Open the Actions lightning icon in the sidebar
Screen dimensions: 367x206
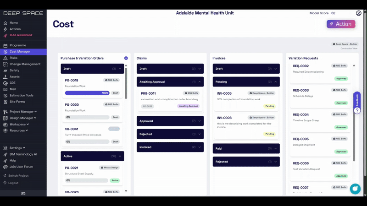tap(6, 29)
